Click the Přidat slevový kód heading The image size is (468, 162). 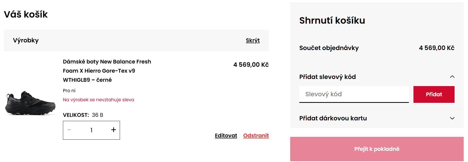[x=327, y=77]
